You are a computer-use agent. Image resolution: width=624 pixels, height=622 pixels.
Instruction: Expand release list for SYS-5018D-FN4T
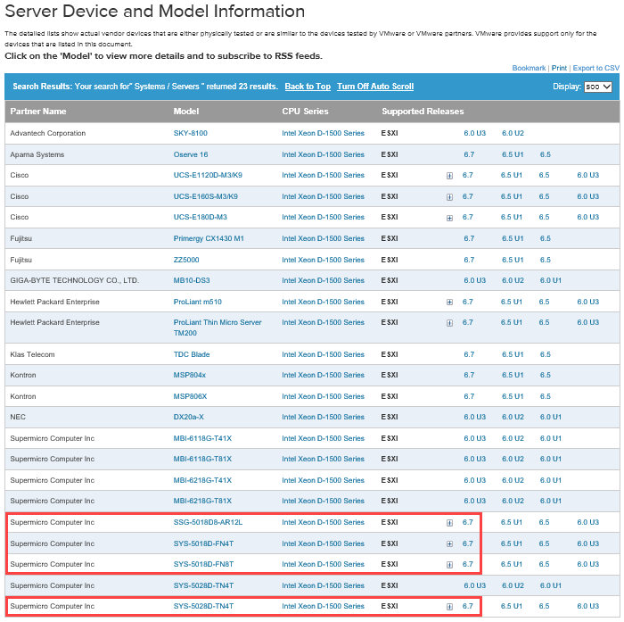(449, 544)
